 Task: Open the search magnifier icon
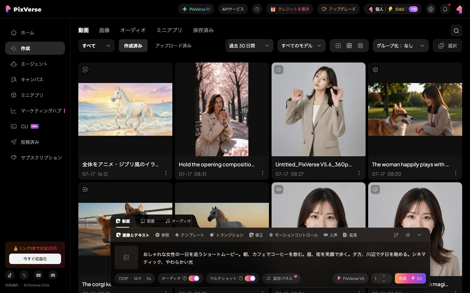pos(456,31)
